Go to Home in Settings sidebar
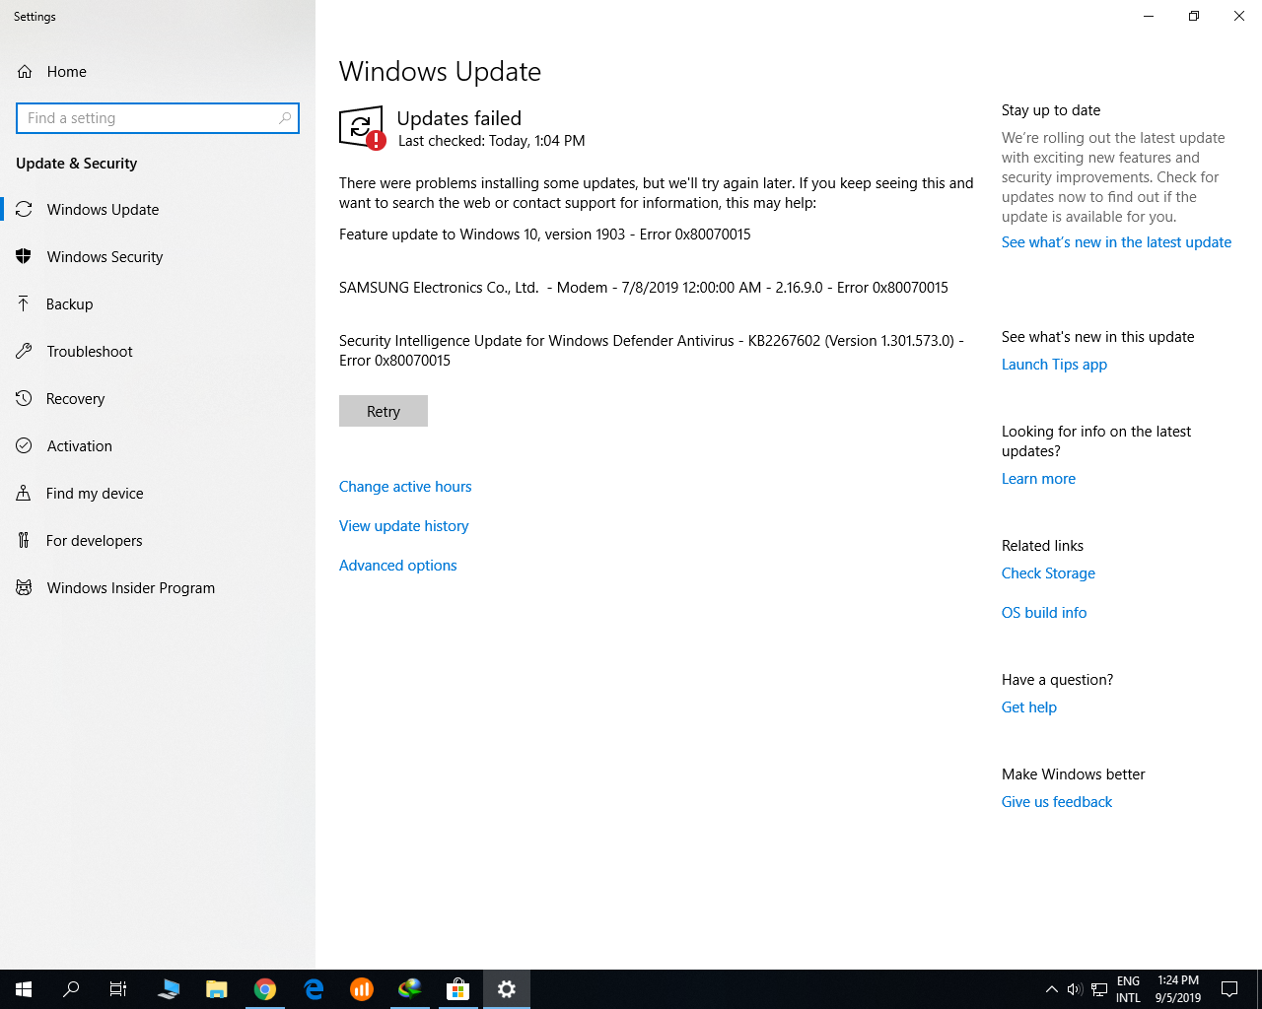 point(158,72)
